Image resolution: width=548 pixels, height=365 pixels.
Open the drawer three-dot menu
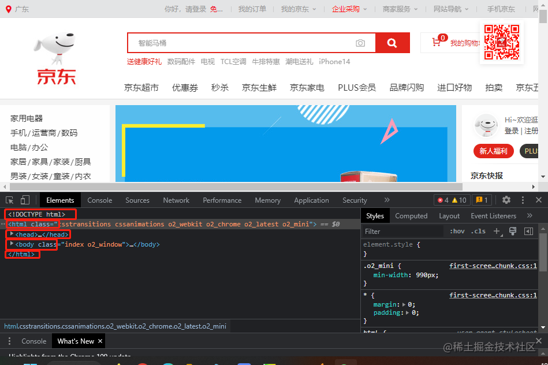coord(9,341)
